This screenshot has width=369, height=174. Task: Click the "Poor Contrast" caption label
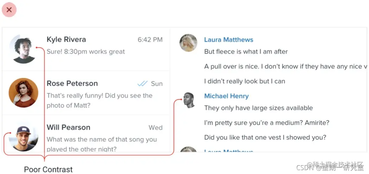(x=48, y=169)
